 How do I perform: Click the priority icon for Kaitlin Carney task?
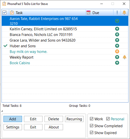(117, 29)
